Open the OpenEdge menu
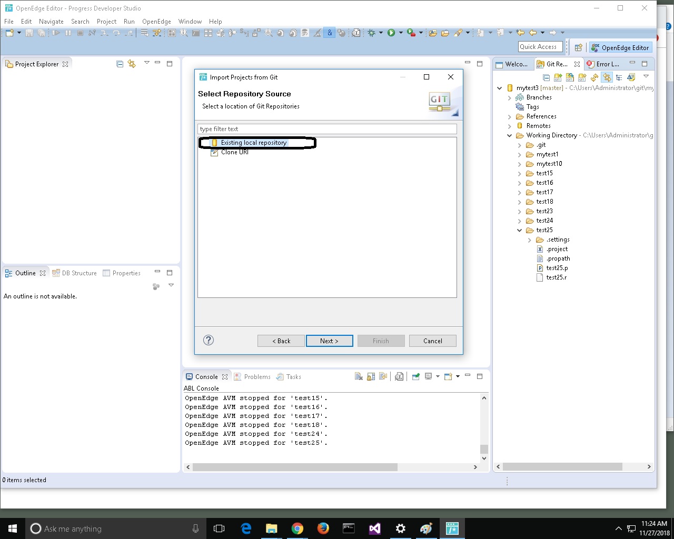The image size is (674, 539). click(x=156, y=22)
